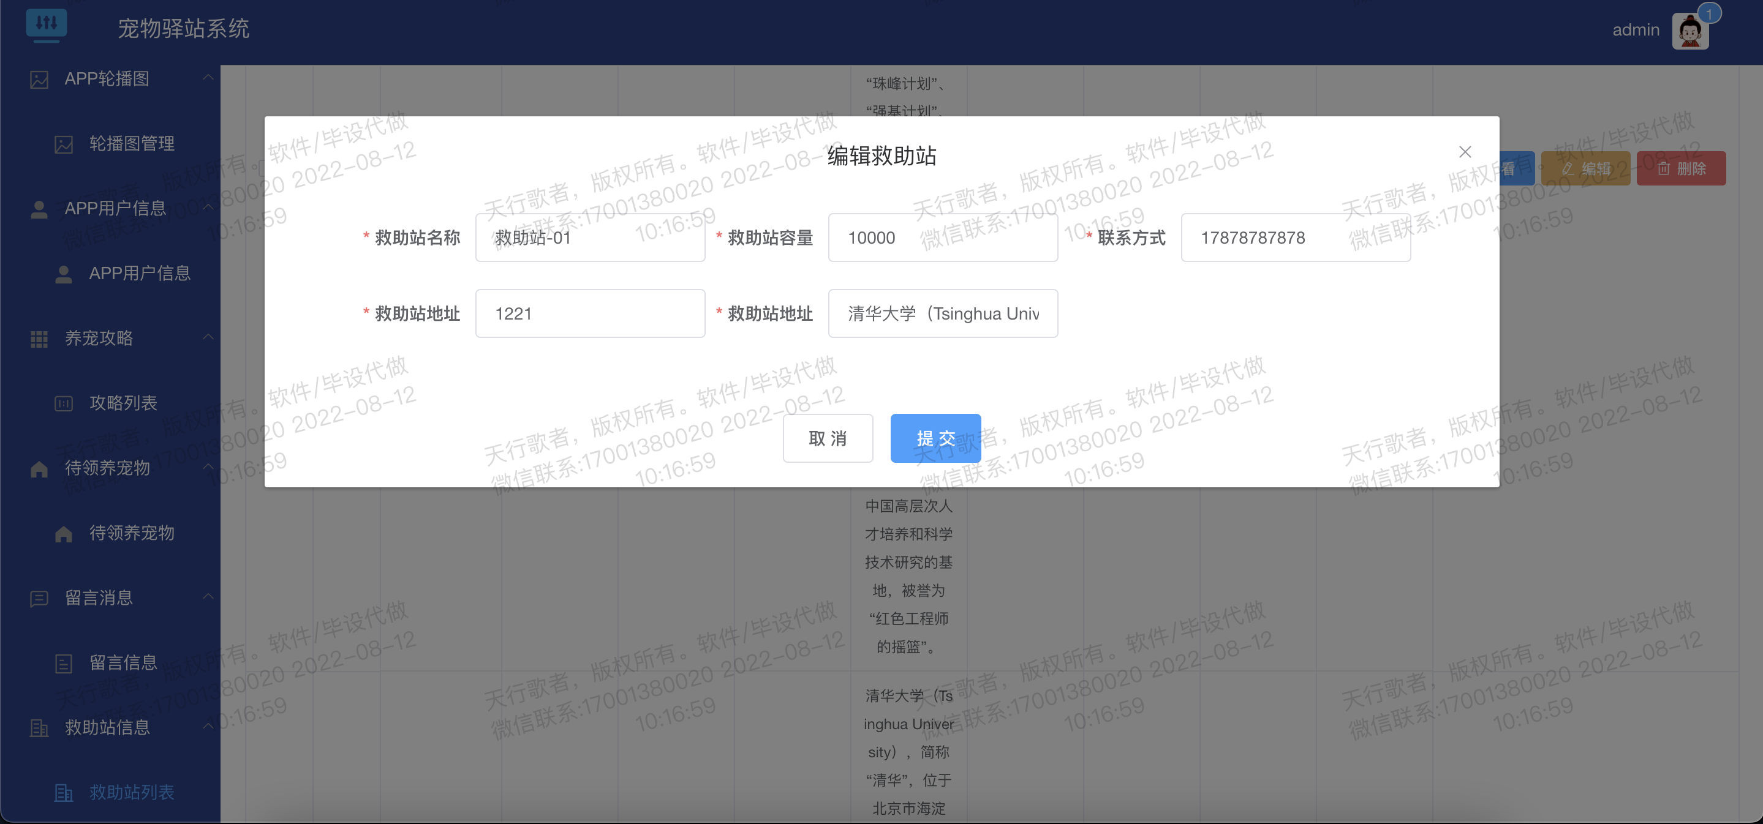Click the grid icon beside 养宠攻略

[x=39, y=339]
